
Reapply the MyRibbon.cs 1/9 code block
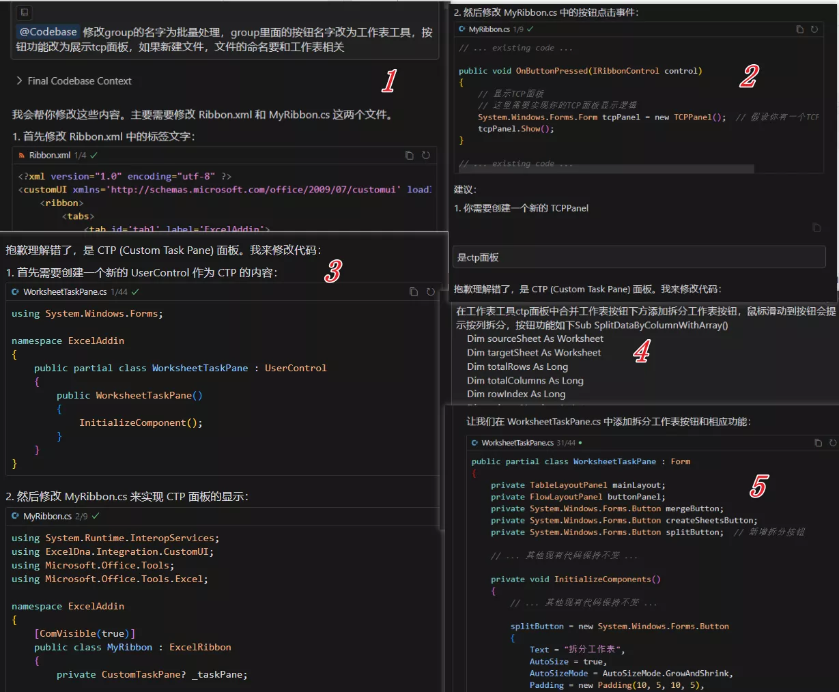tap(814, 29)
